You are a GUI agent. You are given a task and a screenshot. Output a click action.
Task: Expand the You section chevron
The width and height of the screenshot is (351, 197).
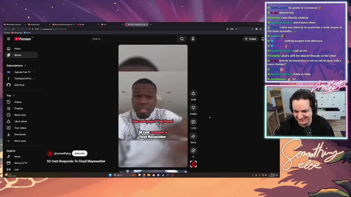[13, 95]
